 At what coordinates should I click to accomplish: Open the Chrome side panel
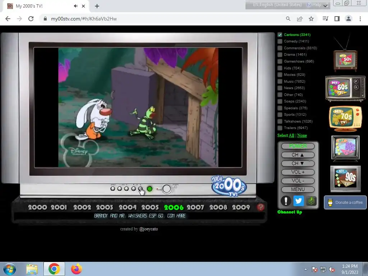tap(337, 19)
